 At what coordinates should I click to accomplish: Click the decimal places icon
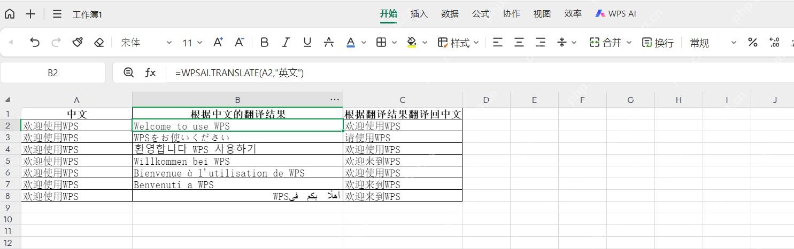point(774,42)
